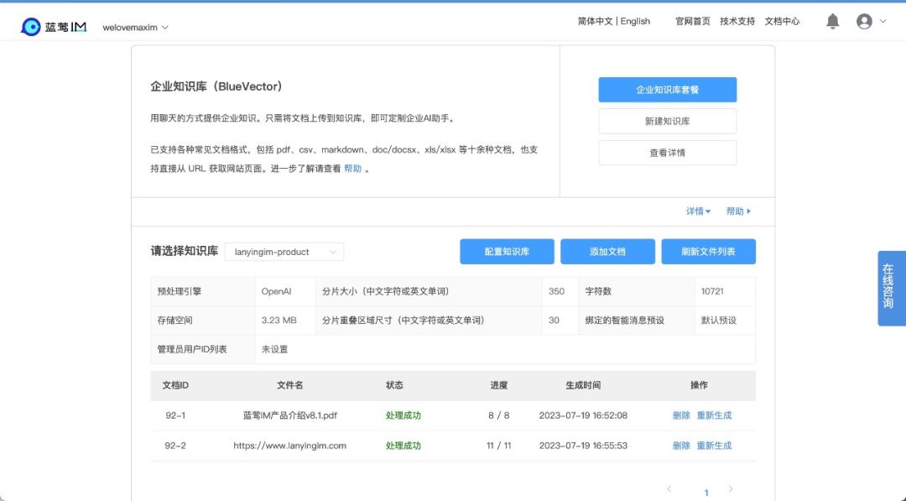Viewport: 906px width, 501px height.
Task: Open 技术支持 page
Action: tap(737, 21)
